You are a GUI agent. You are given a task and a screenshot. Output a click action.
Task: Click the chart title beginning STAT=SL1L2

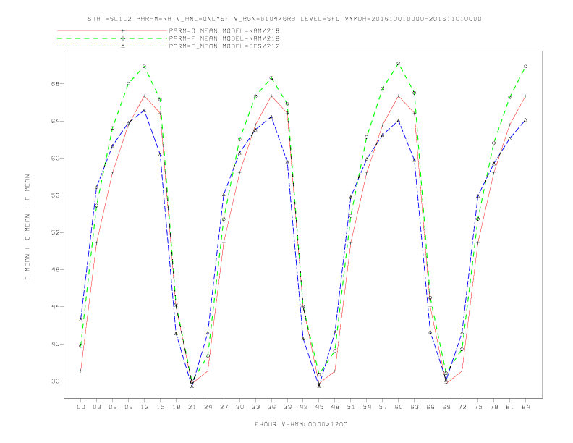click(284, 19)
